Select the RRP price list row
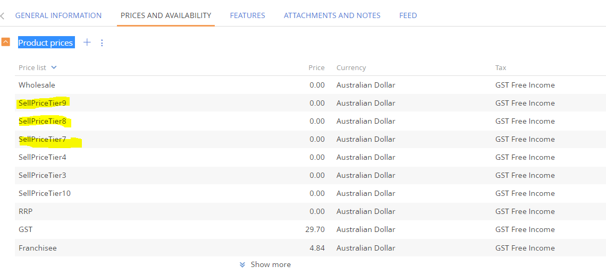This screenshot has height=275, width=606. (310, 212)
